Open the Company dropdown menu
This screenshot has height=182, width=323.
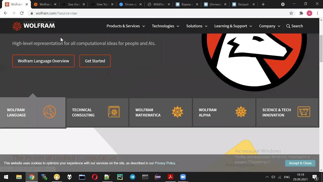(270, 26)
